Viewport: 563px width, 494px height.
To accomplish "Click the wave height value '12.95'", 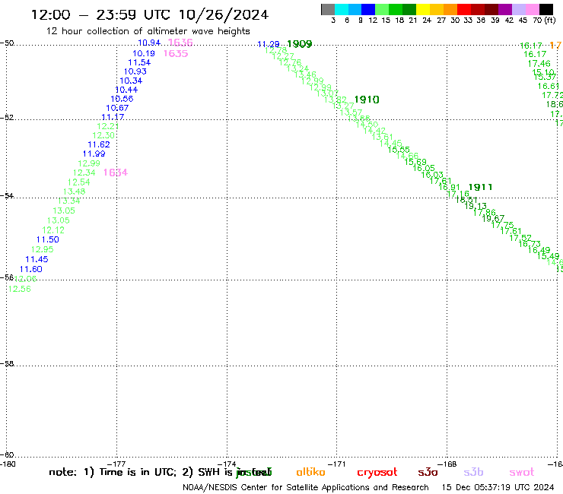I will [x=42, y=249].
